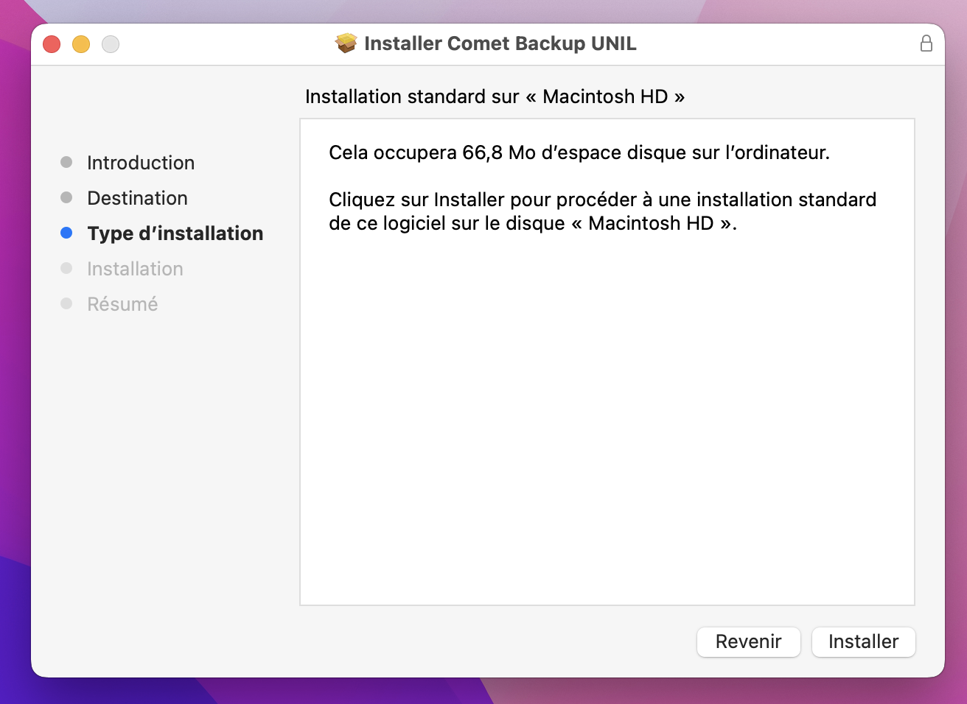Click the paragraph starting Cliquez sur Installer
Screen dimensions: 967x704
(x=602, y=211)
